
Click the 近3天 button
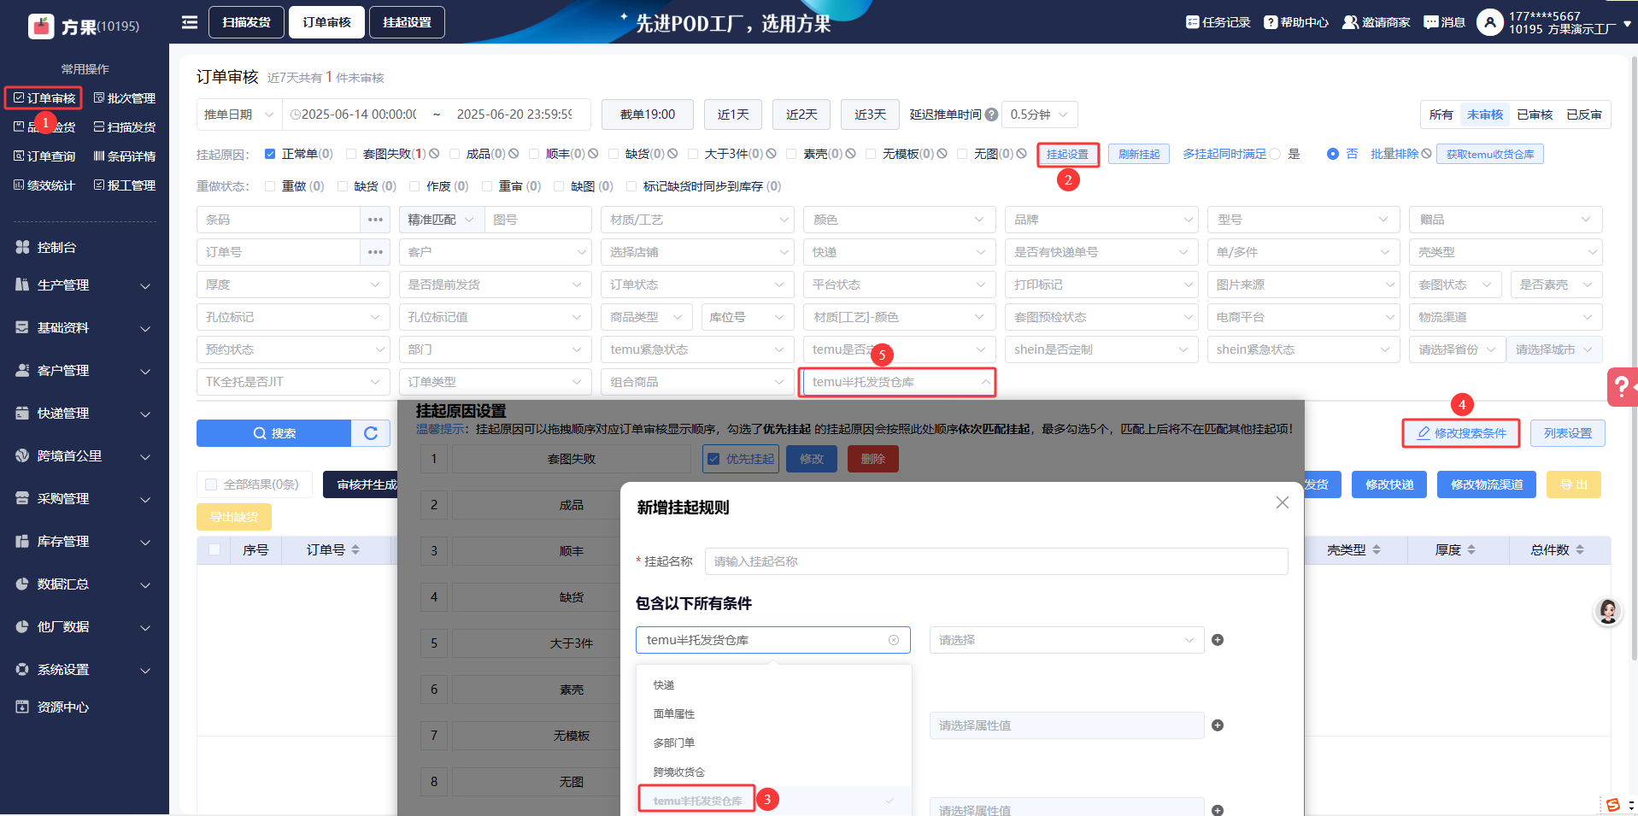tap(870, 114)
